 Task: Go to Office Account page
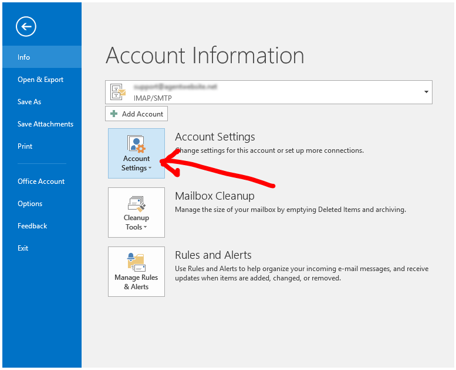(41, 181)
